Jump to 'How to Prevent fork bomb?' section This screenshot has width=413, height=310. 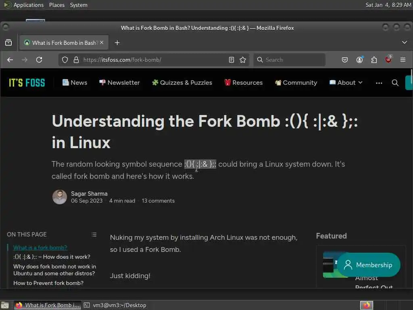click(48, 283)
